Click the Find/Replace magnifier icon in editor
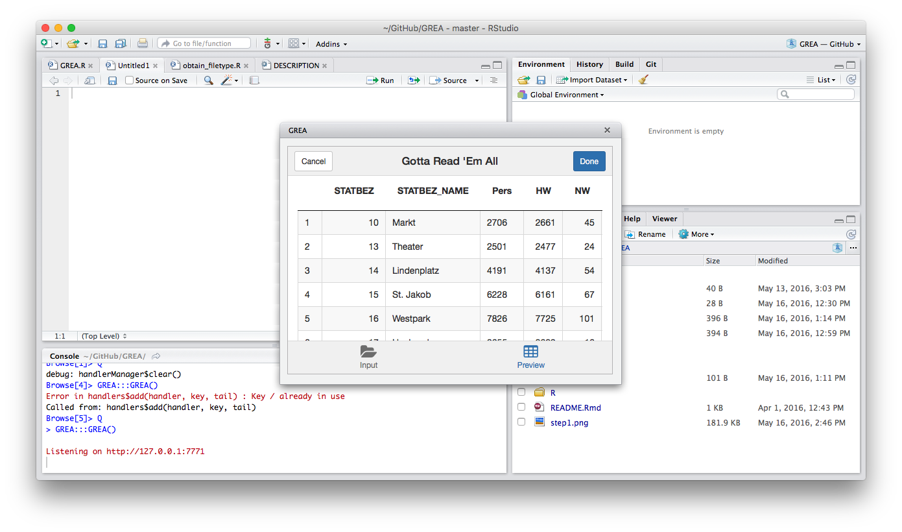This screenshot has width=902, height=532. point(208,80)
